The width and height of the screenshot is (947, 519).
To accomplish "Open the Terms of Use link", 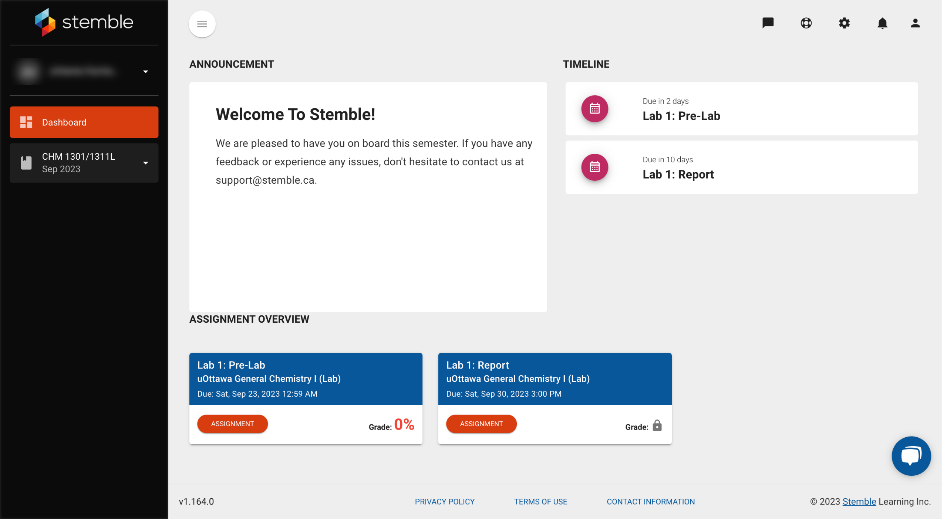I will pyautogui.click(x=540, y=502).
